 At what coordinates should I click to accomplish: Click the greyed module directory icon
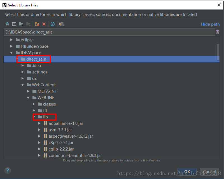[x=28, y=24]
